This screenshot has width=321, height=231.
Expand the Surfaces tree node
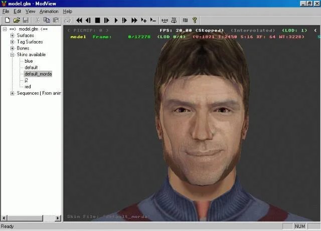coord(12,36)
